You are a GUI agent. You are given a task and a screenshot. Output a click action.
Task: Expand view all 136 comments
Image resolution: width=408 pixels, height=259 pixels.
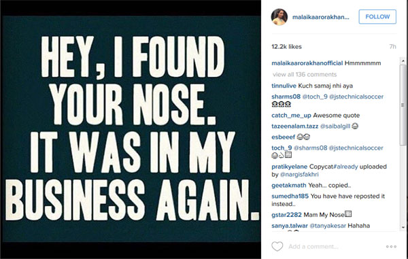[305, 75]
